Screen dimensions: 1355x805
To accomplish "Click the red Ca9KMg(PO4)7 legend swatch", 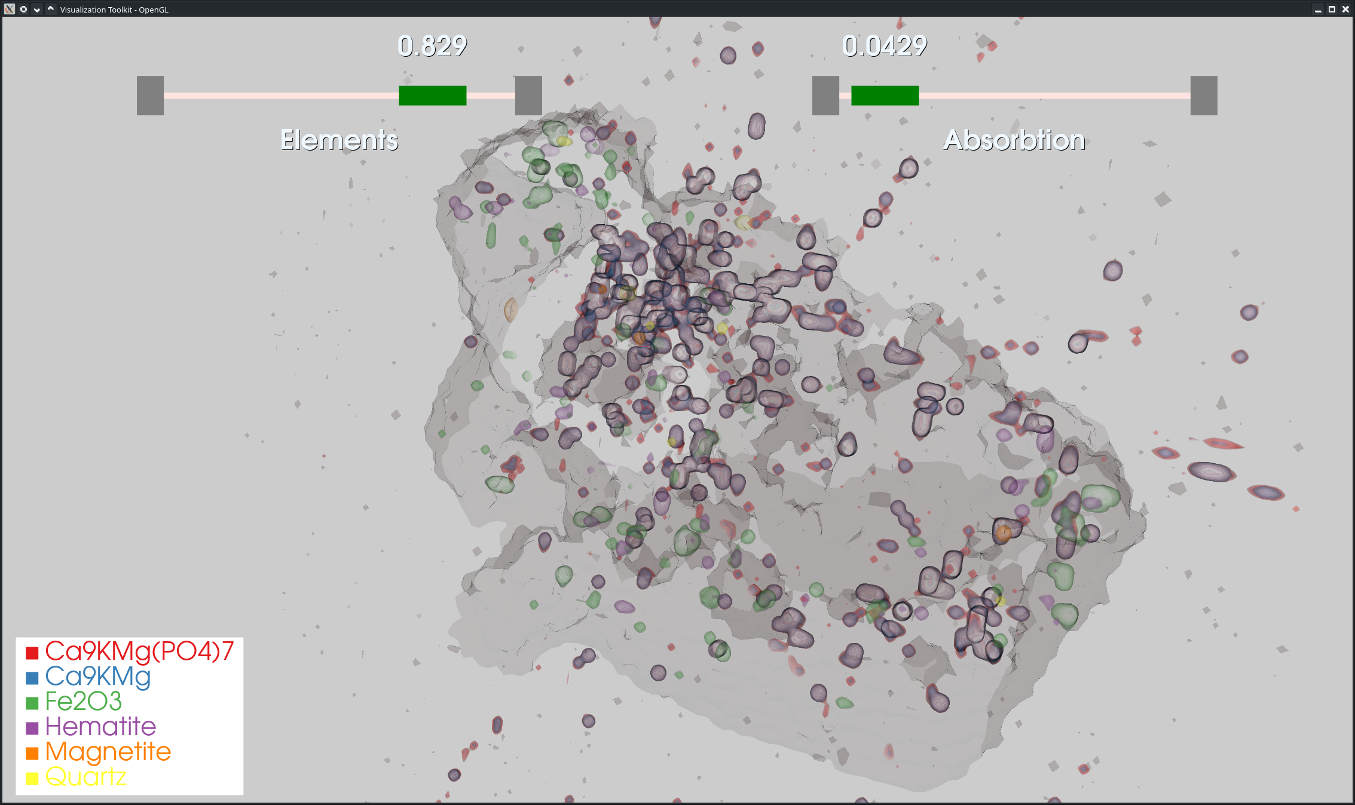I will point(32,653).
